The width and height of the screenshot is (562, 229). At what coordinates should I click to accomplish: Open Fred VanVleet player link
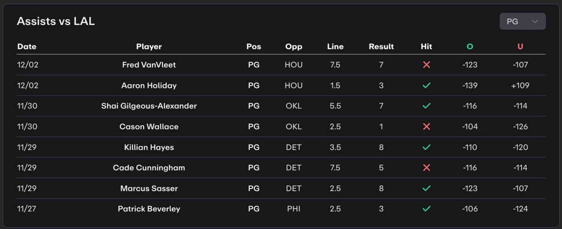click(x=149, y=65)
